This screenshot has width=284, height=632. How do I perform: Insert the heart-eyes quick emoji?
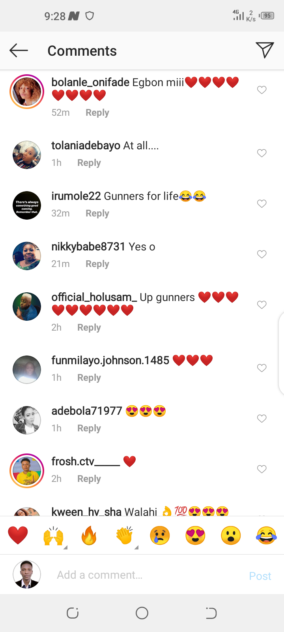point(195,536)
